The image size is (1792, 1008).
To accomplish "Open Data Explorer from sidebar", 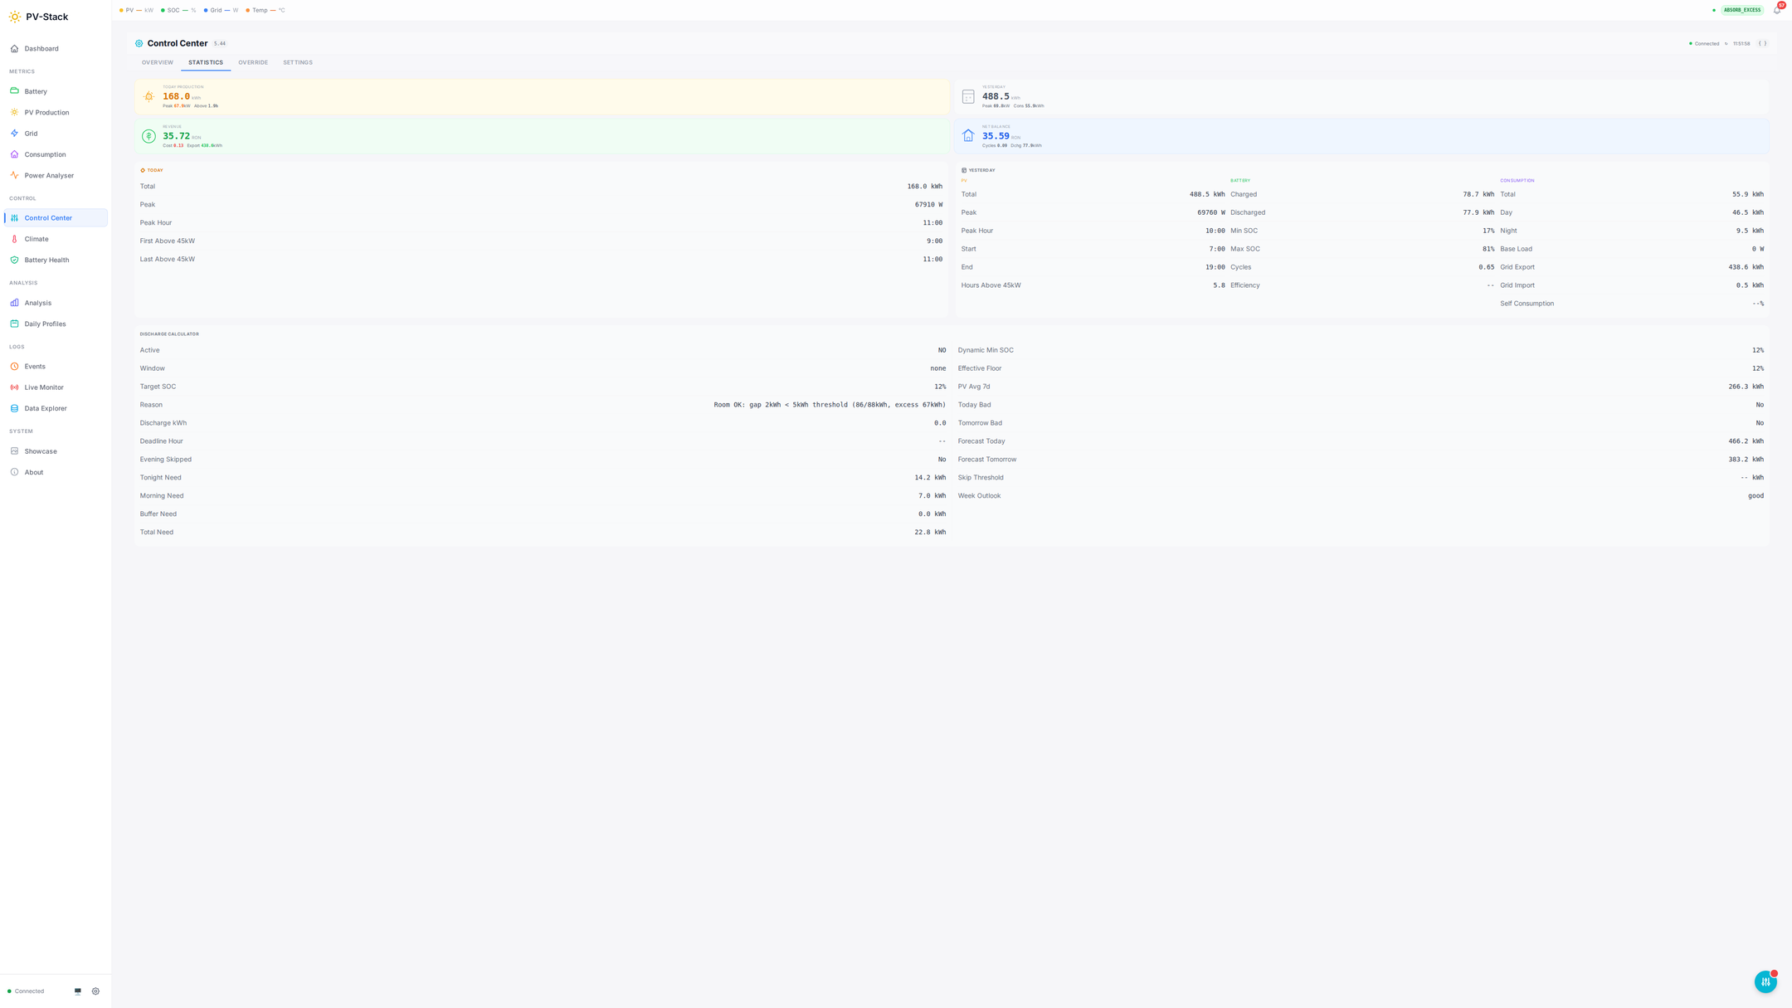I will 46,409.
